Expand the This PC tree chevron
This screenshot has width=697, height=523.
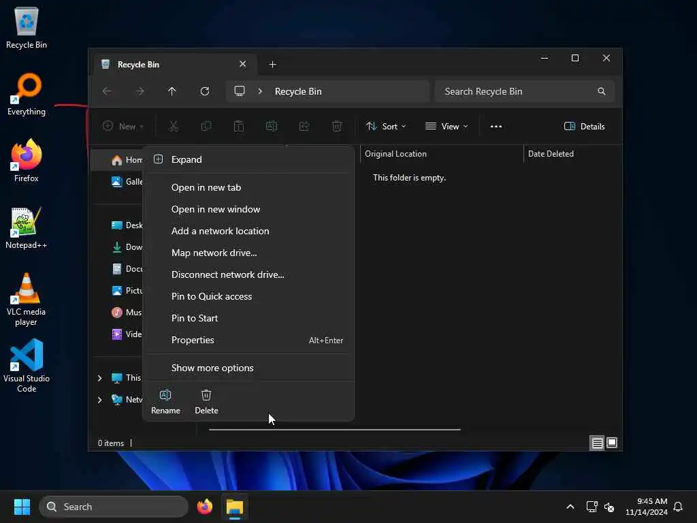click(99, 378)
